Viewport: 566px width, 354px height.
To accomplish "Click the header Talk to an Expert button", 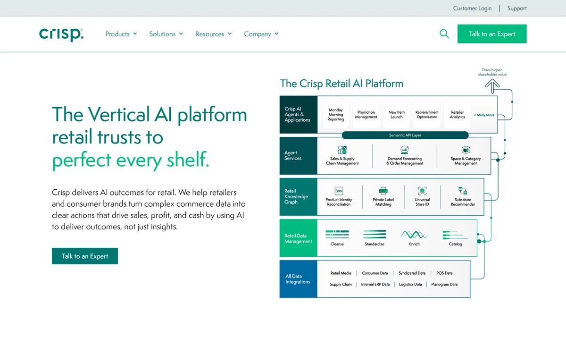I will [492, 34].
